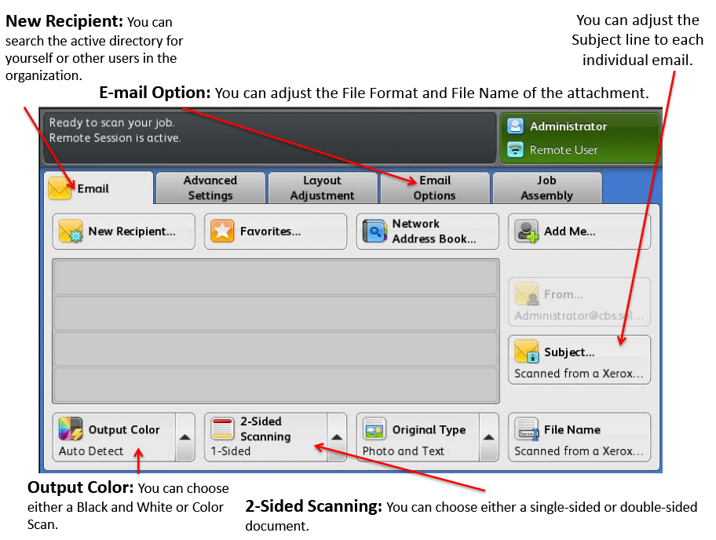Open the Email Options tab
This screenshot has height=540, width=716.
tap(434, 188)
